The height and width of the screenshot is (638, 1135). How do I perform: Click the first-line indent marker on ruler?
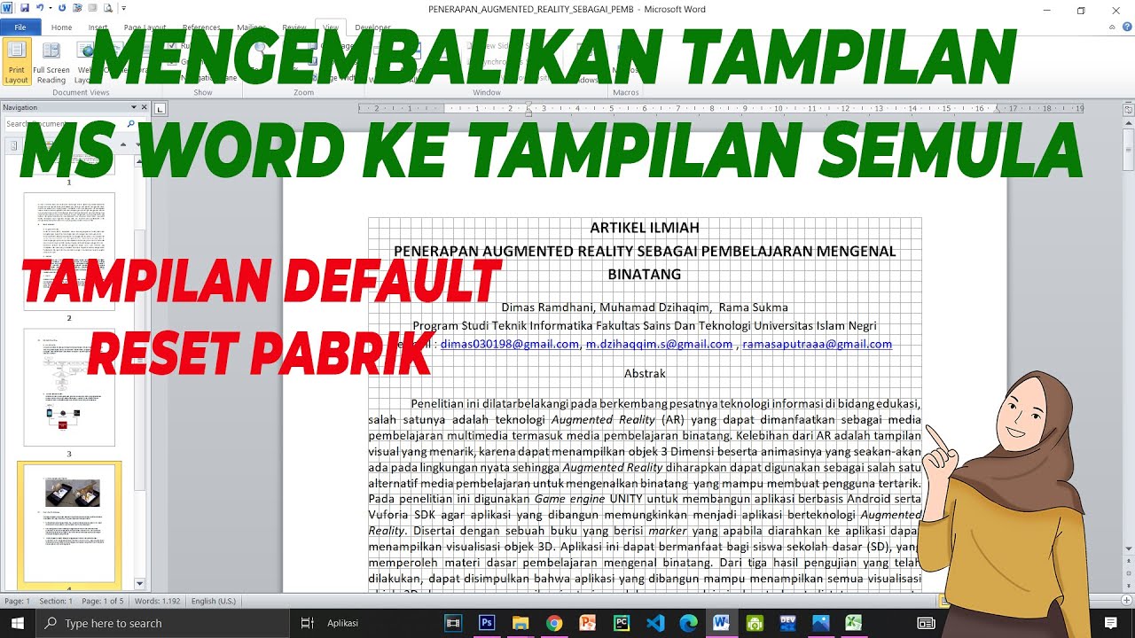click(528, 105)
